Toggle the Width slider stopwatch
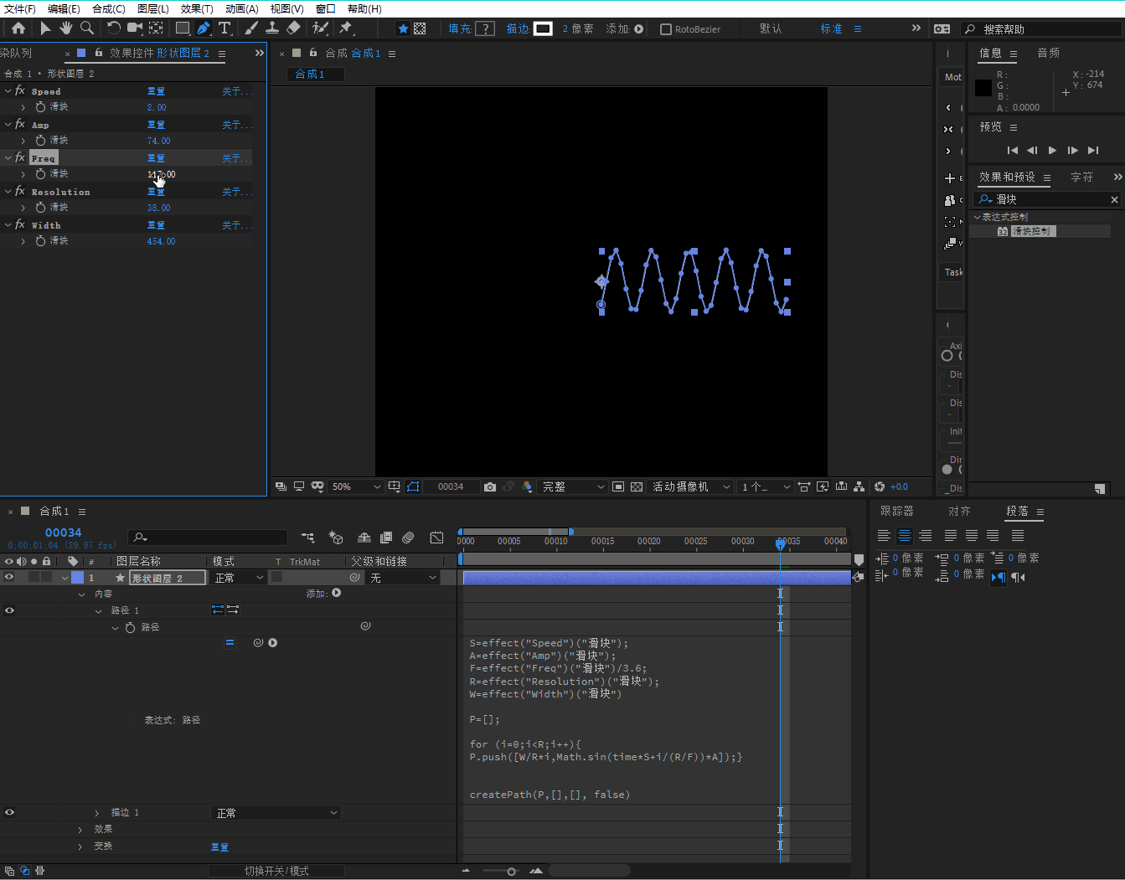This screenshot has width=1125, height=880. [40, 241]
